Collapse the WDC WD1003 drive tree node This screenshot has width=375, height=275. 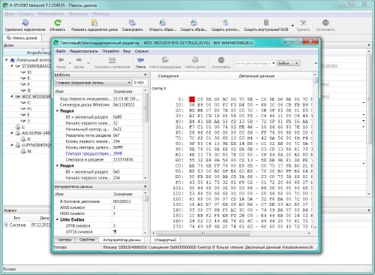click(x=12, y=96)
